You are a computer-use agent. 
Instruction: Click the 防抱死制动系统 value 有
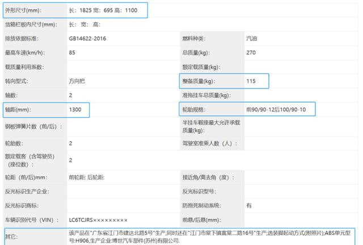point(249,205)
